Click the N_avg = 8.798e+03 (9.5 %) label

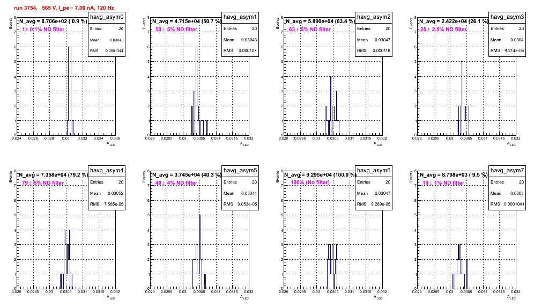tap(453, 174)
